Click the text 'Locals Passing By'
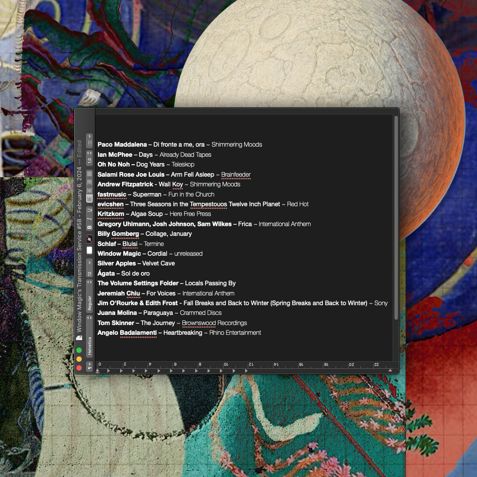The width and height of the screenshot is (477, 477). tap(210, 283)
